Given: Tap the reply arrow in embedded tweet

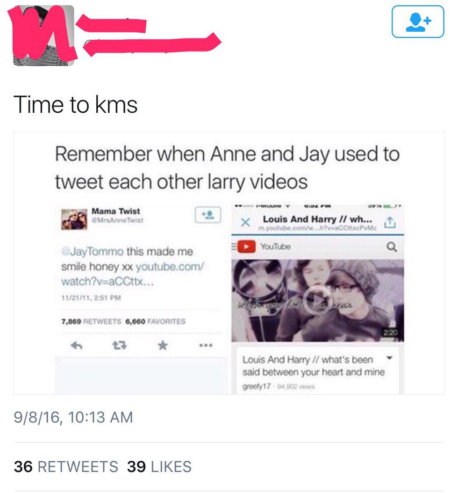Looking at the screenshot, I should point(76,346).
